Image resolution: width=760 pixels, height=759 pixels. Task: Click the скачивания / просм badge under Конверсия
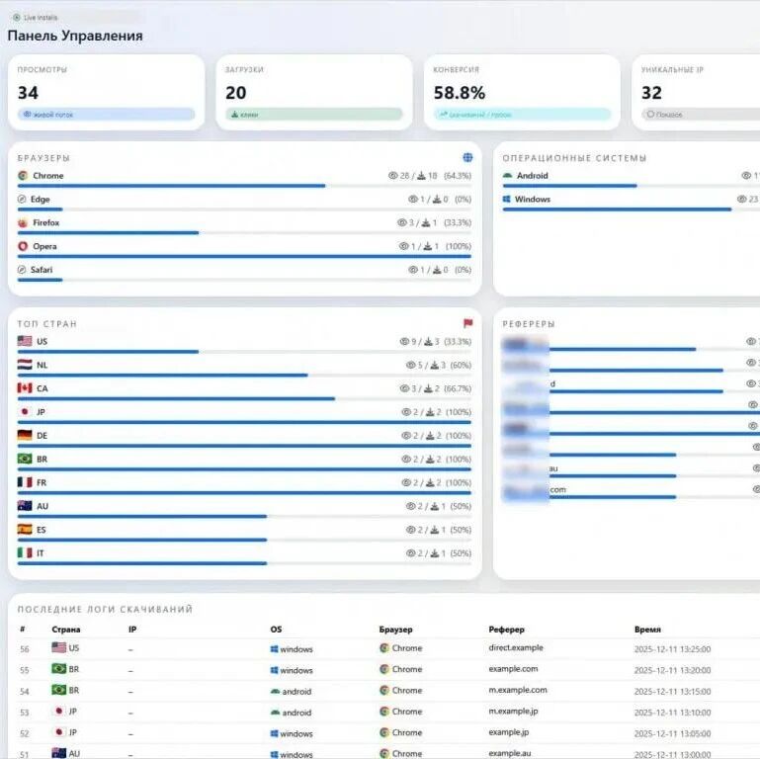pos(522,115)
